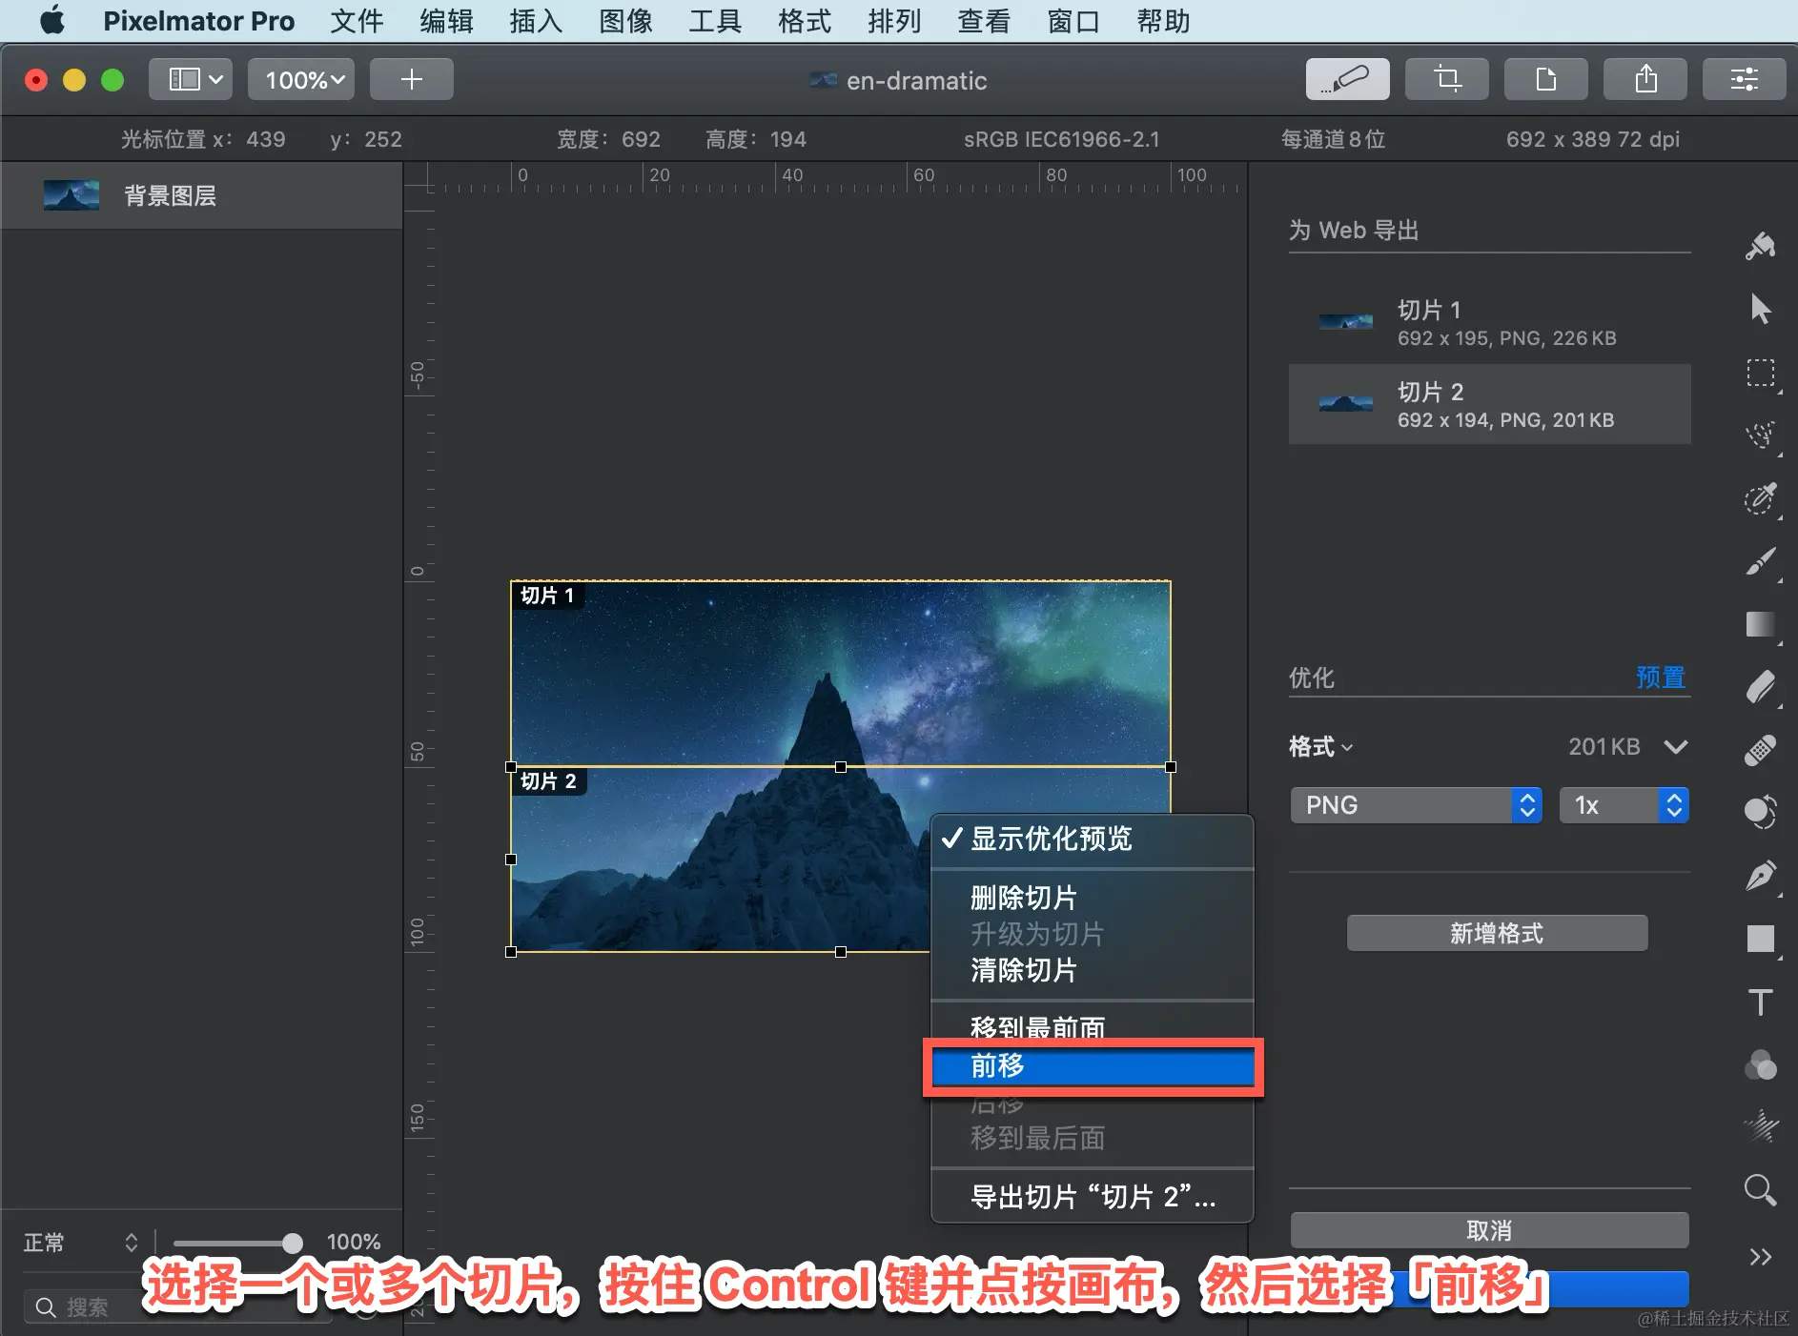
Task: Click the 切片 1 thumbnail in export list
Action: (x=1345, y=322)
